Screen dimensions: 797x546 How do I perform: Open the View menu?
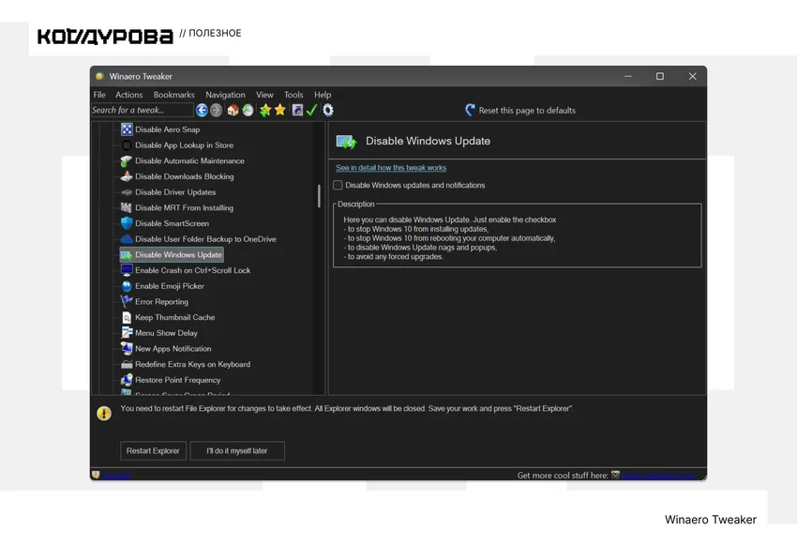[264, 95]
